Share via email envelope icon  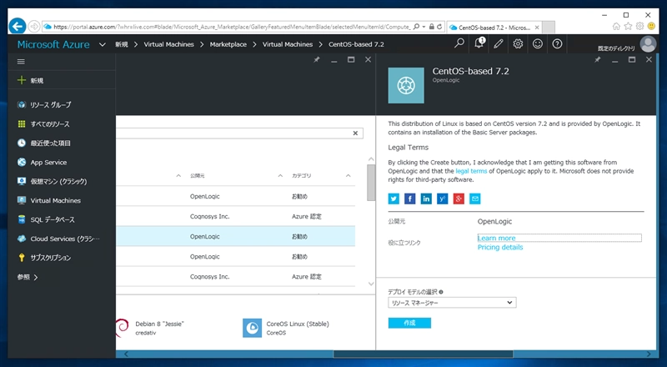point(474,199)
